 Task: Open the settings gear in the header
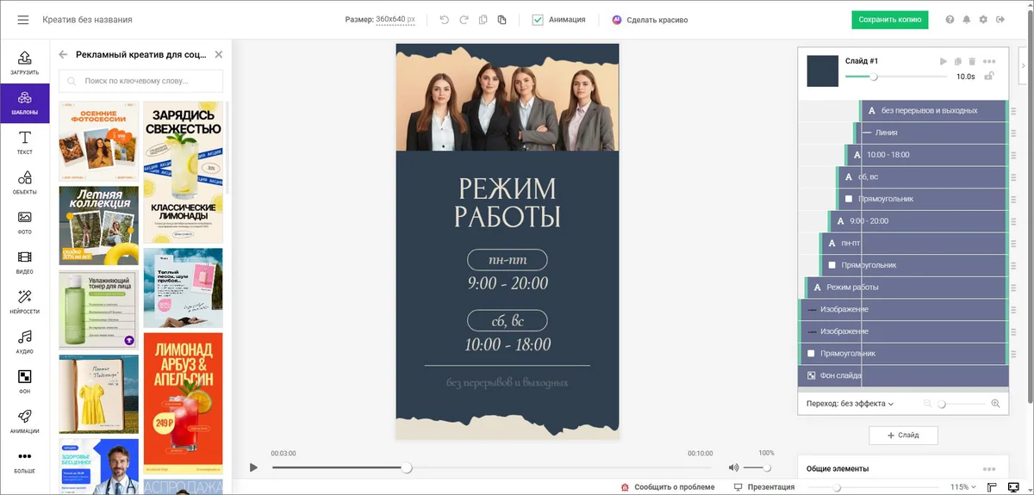click(x=983, y=20)
